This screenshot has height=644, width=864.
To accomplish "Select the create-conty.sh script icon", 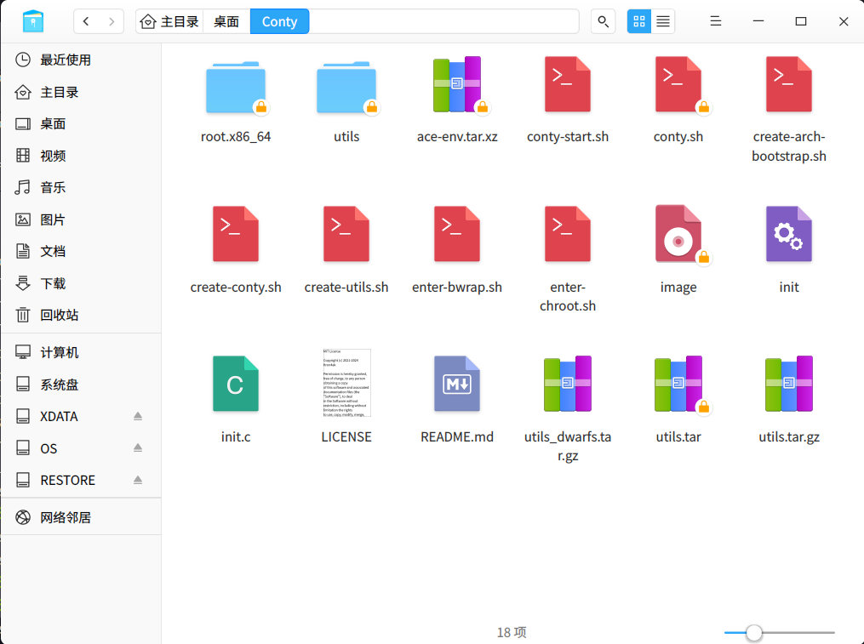I will tap(236, 234).
